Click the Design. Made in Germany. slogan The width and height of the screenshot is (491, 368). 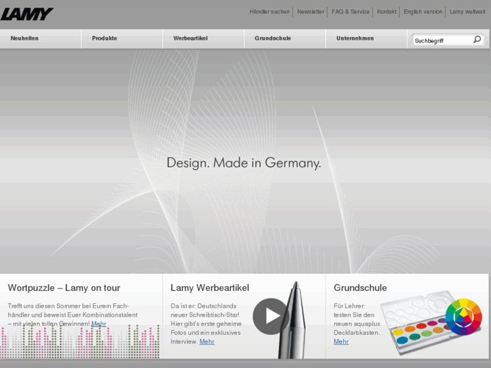click(x=244, y=163)
